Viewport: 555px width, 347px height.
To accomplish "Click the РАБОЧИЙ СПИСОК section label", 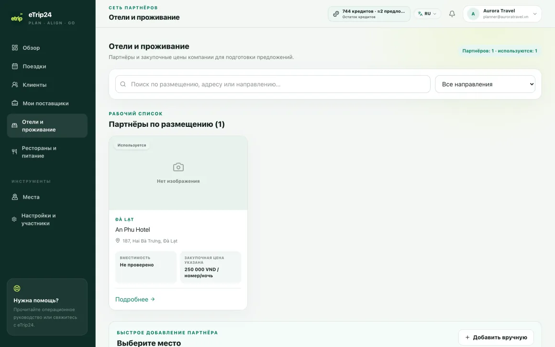I will [x=135, y=113].
